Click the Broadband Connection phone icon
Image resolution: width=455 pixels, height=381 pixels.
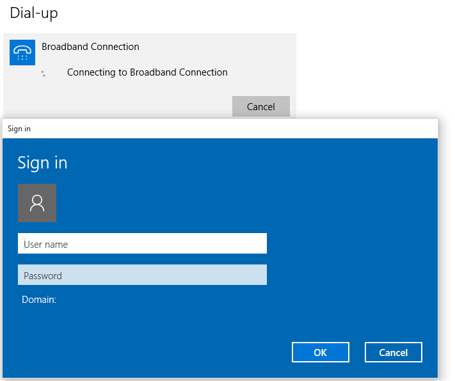click(22, 52)
